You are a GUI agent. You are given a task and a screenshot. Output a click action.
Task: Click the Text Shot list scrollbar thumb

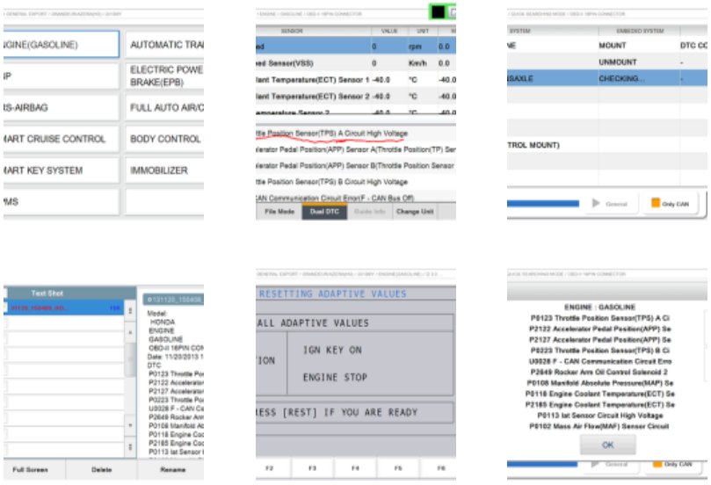(x=130, y=360)
